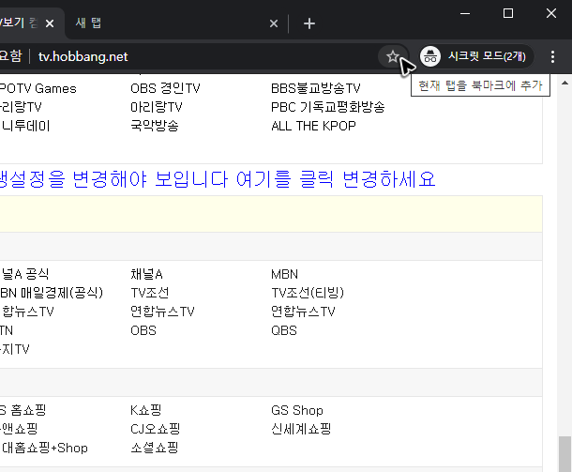572x472 pixels.
Task: Open BN 매일경제(공식) channel
Action: point(52,293)
